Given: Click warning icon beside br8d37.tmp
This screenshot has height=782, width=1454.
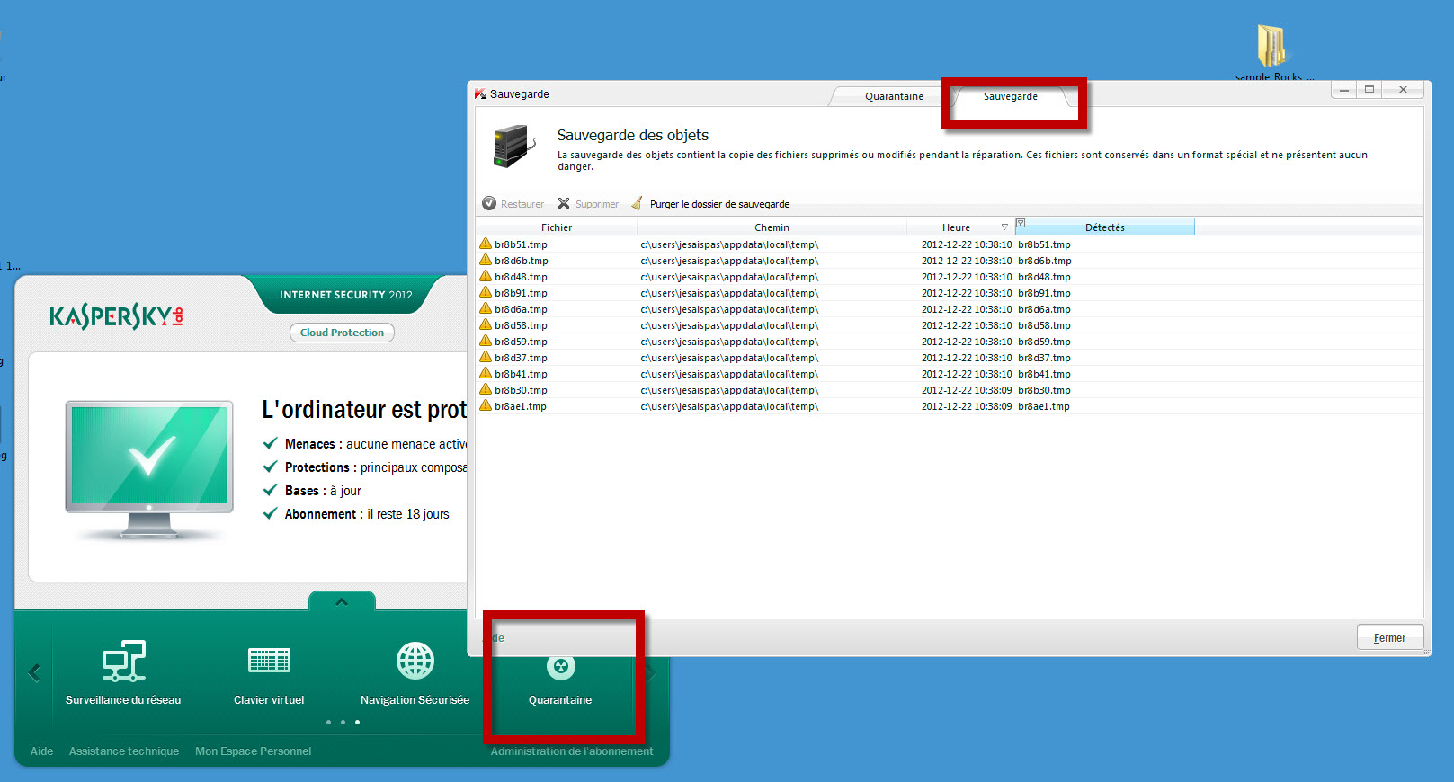Looking at the screenshot, I should (x=486, y=358).
